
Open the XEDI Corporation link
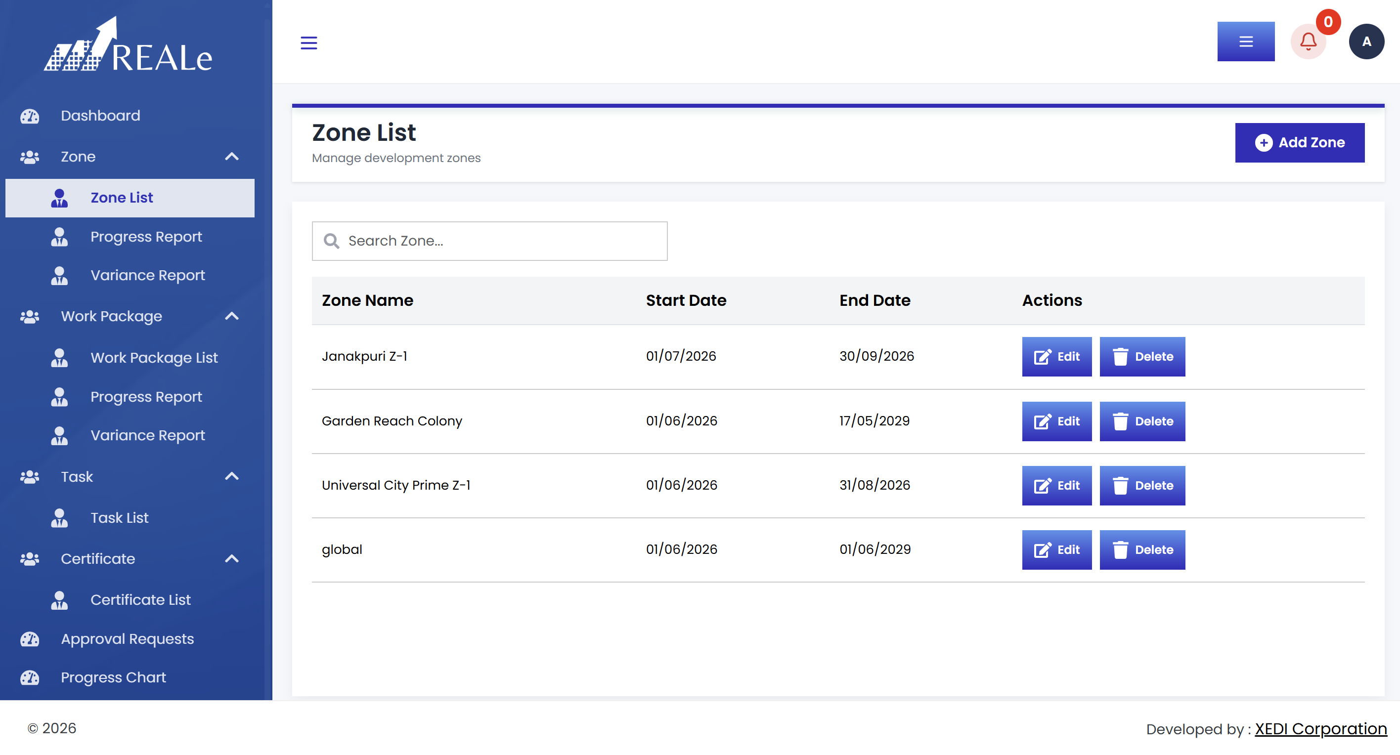coord(1320,729)
